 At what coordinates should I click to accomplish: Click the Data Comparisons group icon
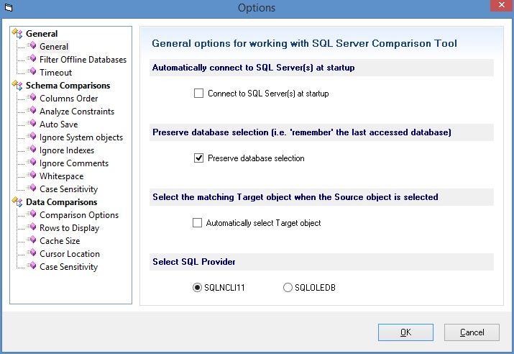tap(17, 201)
